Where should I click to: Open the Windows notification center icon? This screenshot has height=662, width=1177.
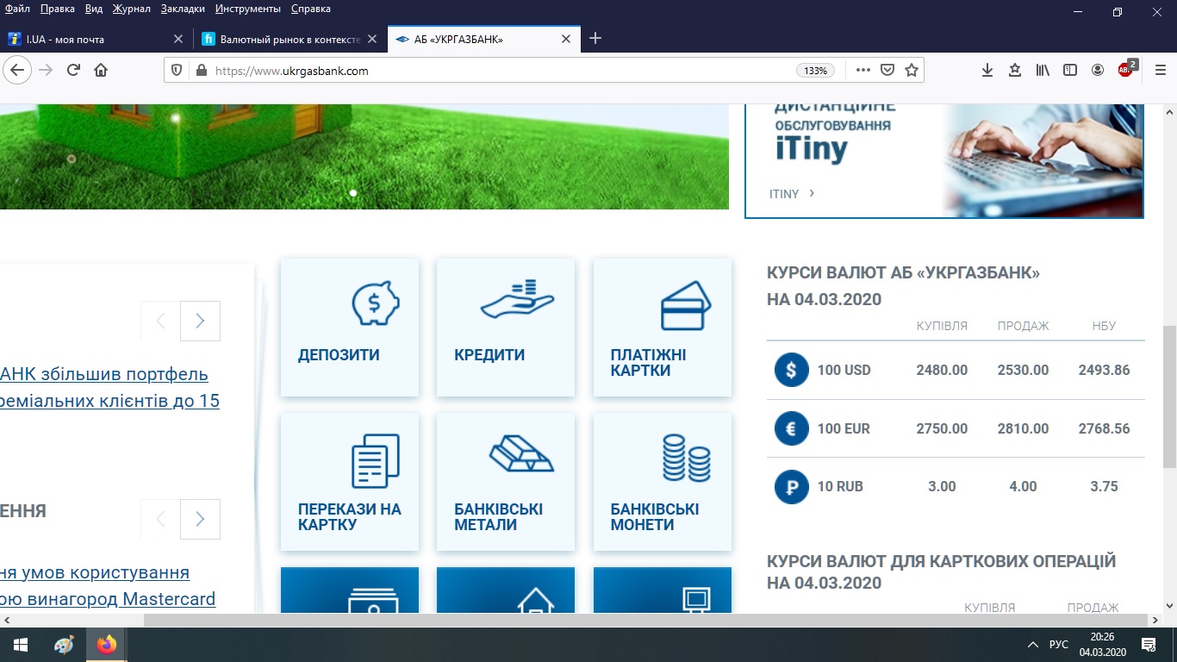[1149, 645]
